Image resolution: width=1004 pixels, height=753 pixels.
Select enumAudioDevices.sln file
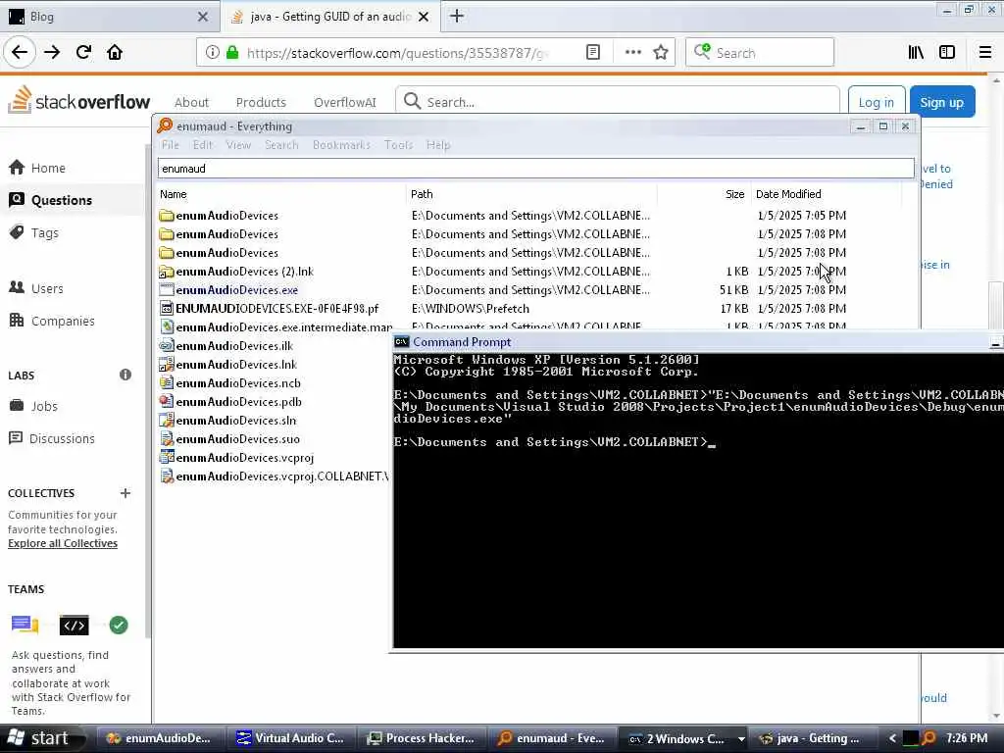pyautogui.click(x=235, y=420)
